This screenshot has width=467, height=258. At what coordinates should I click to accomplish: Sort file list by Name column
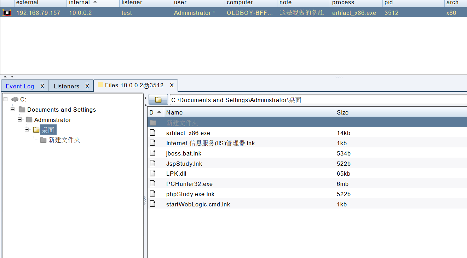(x=249, y=112)
